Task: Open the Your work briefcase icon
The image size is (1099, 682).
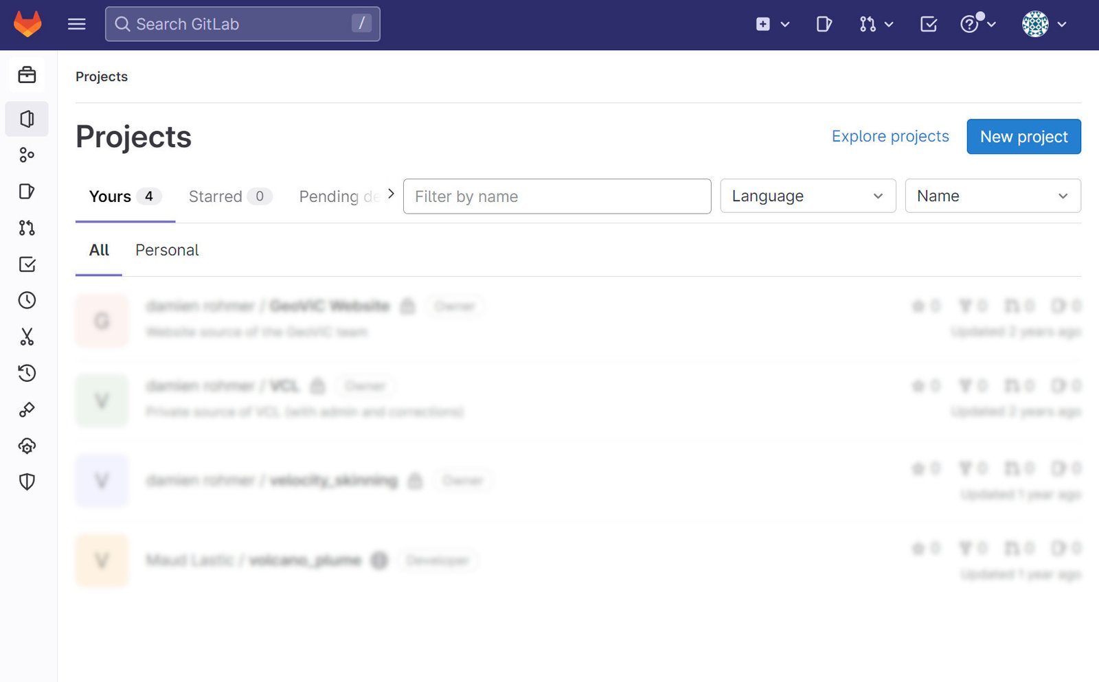Action: tap(27, 74)
